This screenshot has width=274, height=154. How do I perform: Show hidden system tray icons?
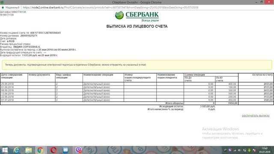225,150
